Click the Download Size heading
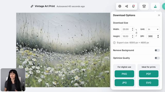The width and height of the screenshot is (165, 92). [x=120, y=23]
